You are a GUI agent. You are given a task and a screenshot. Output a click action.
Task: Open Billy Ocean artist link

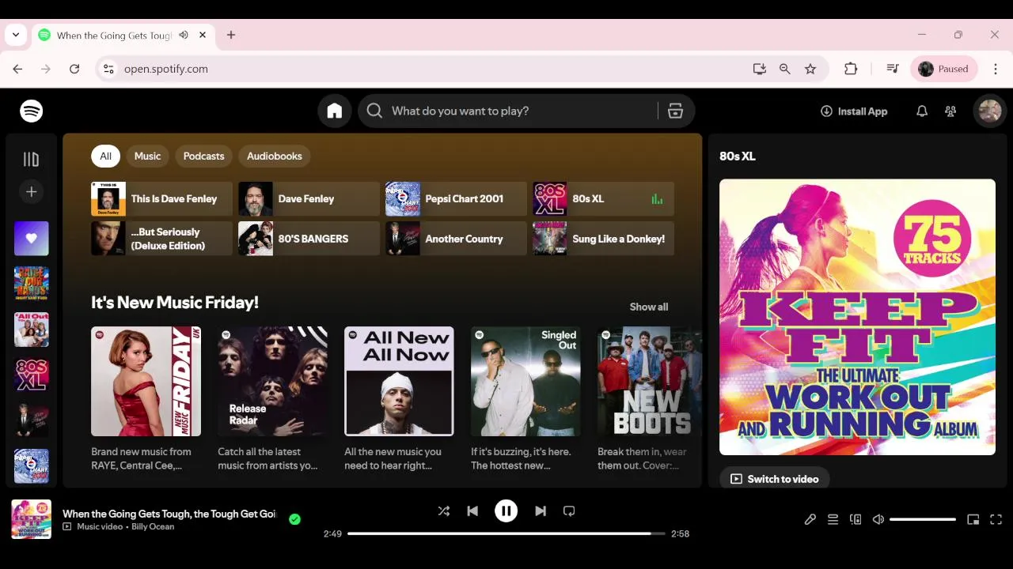click(153, 527)
